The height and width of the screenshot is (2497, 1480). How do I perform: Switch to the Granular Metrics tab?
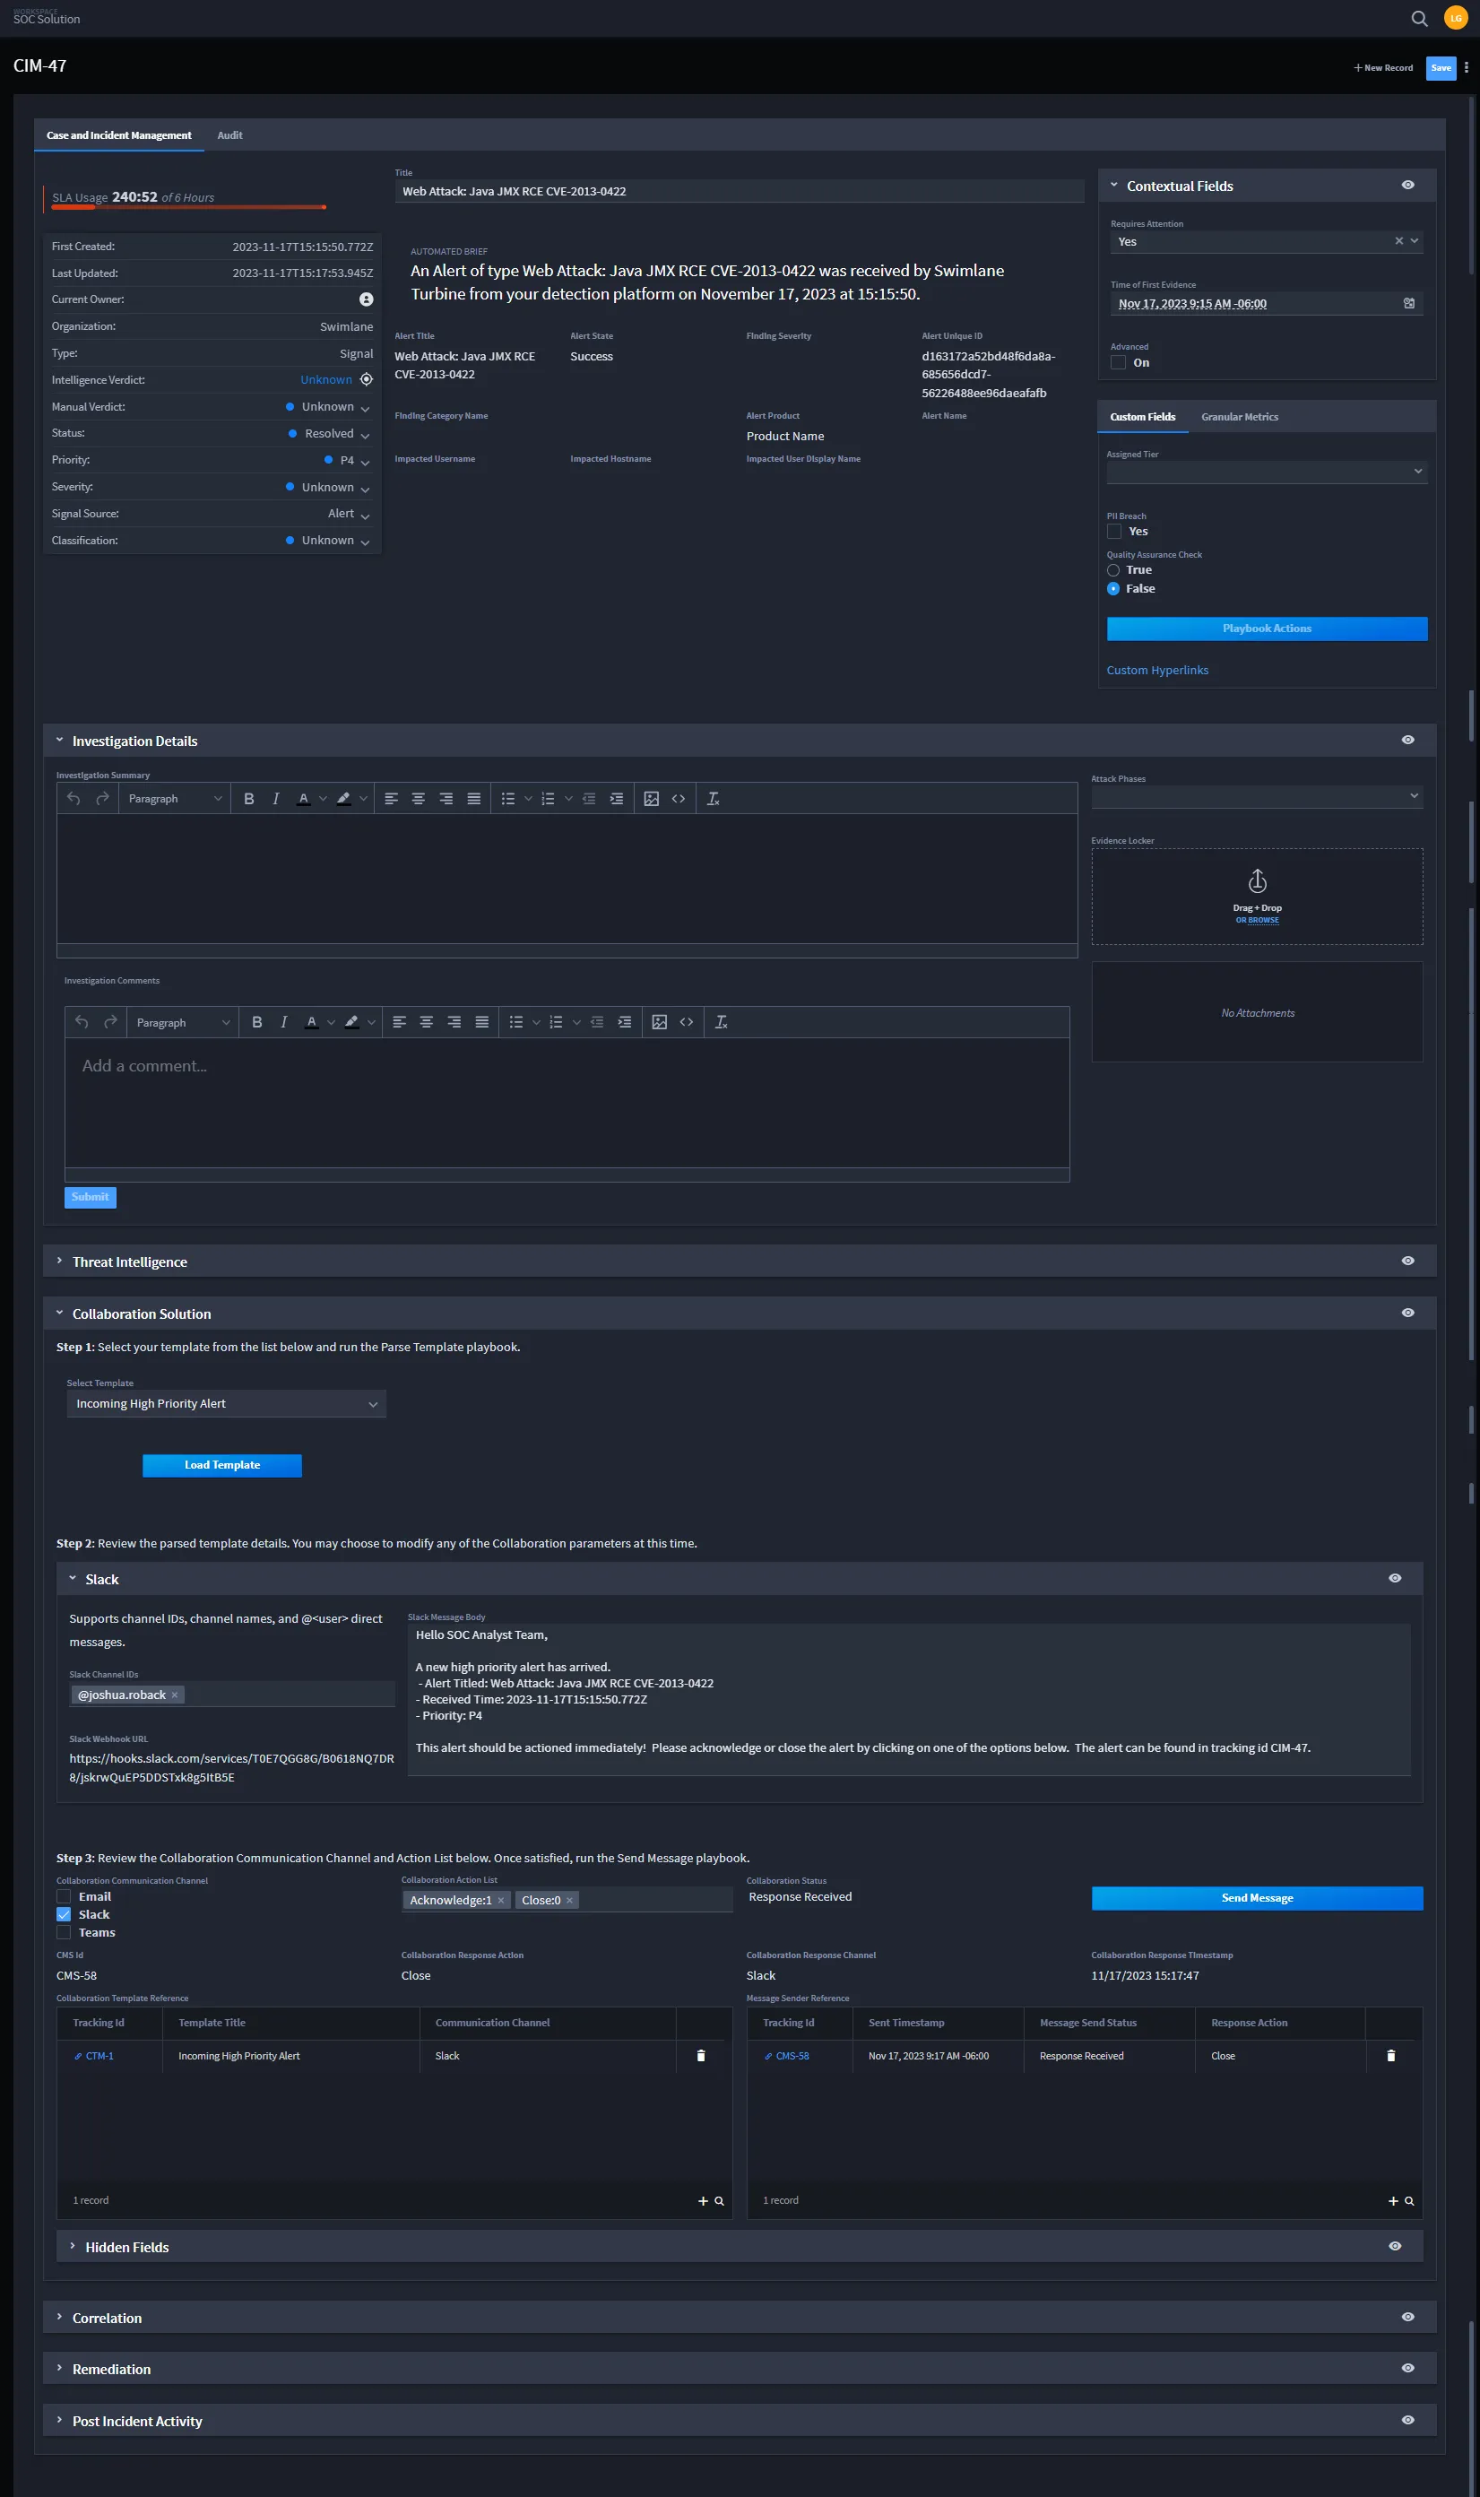coord(1240,417)
